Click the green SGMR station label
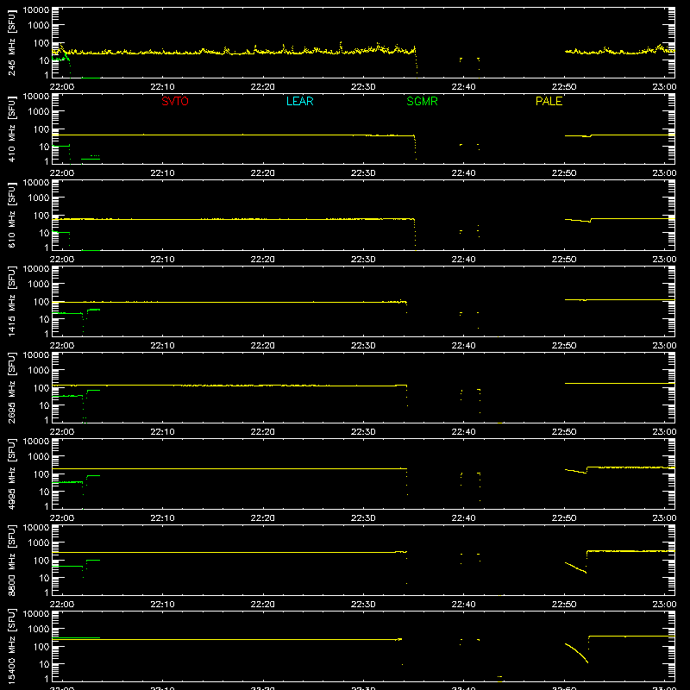Screen dimensions: 690x690 point(422,101)
